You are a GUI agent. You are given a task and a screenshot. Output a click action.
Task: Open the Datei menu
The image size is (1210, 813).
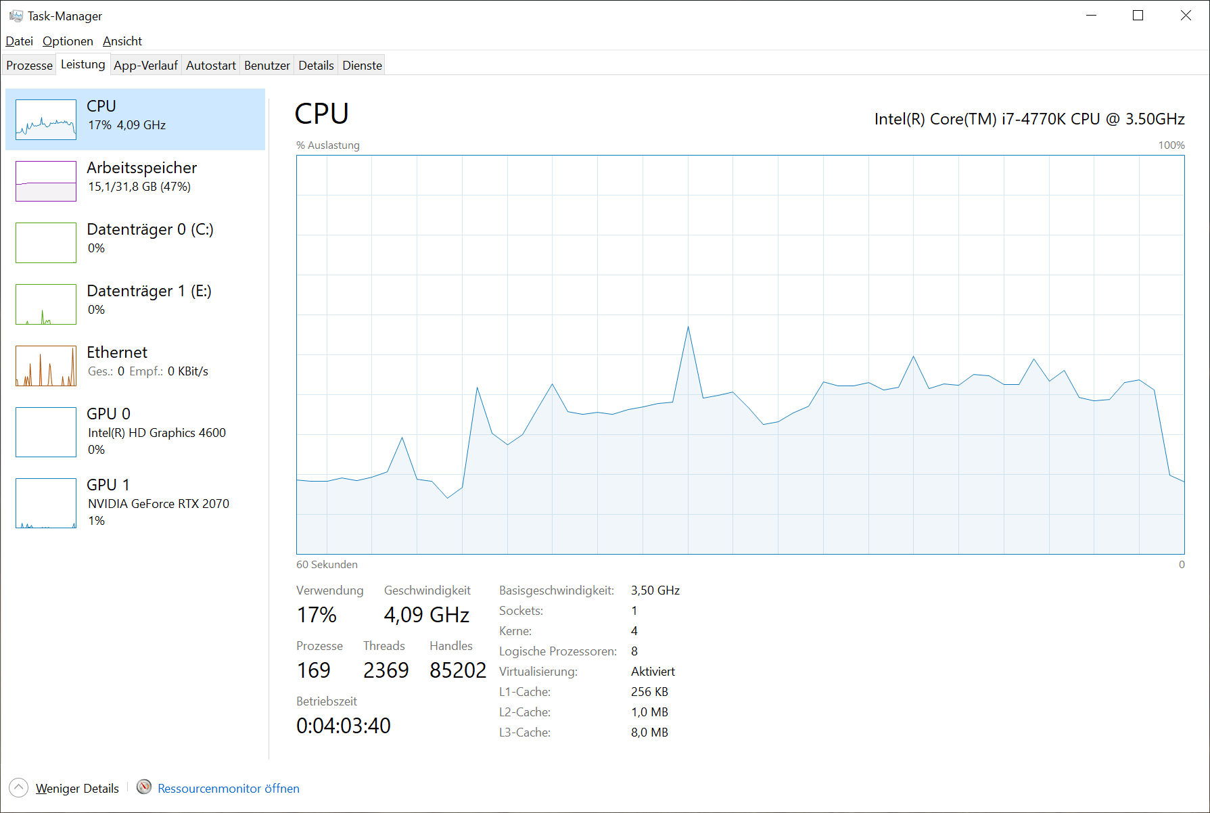click(19, 41)
